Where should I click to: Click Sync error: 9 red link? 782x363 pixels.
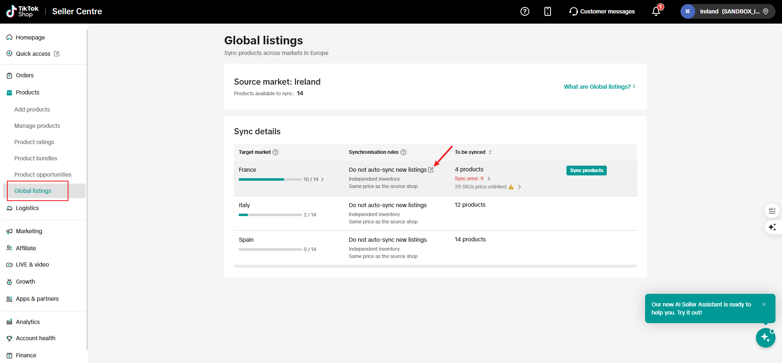pos(469,179)
